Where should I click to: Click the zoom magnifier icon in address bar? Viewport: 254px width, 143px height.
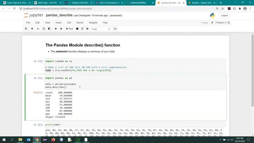217,9
